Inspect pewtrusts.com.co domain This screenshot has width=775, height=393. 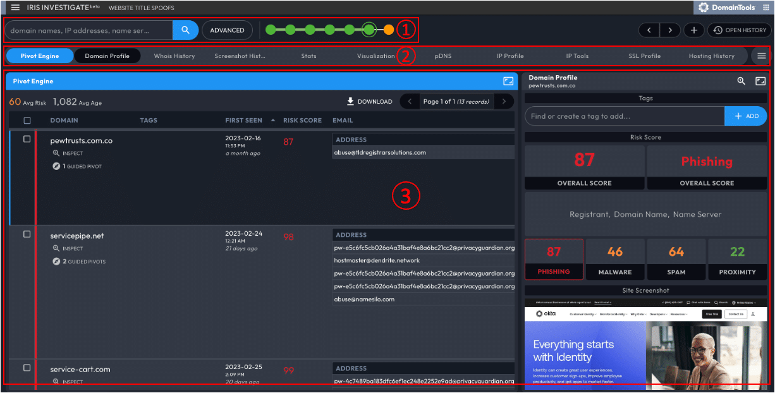coord(68,153)
